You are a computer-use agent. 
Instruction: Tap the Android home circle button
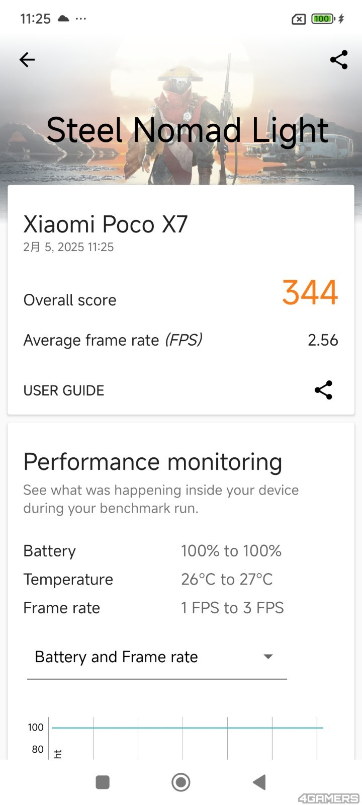[181, 782]
